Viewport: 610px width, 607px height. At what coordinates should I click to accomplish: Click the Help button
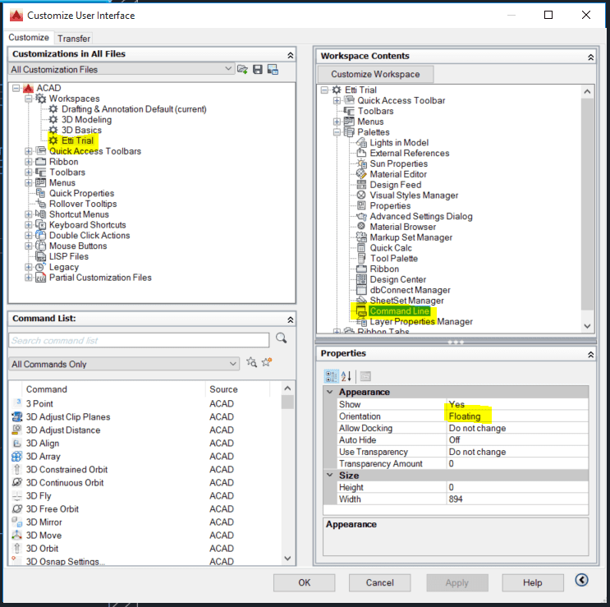pos(533,582)
